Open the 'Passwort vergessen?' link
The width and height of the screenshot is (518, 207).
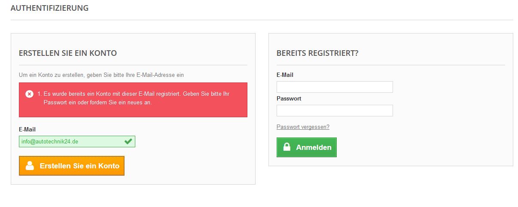point(303,127)
